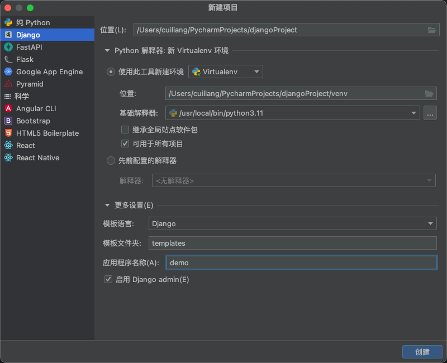This screenshot has height=363, width=447.
Task: Click the FastAPI lightning icon
Action: click(x=8, y=47)
